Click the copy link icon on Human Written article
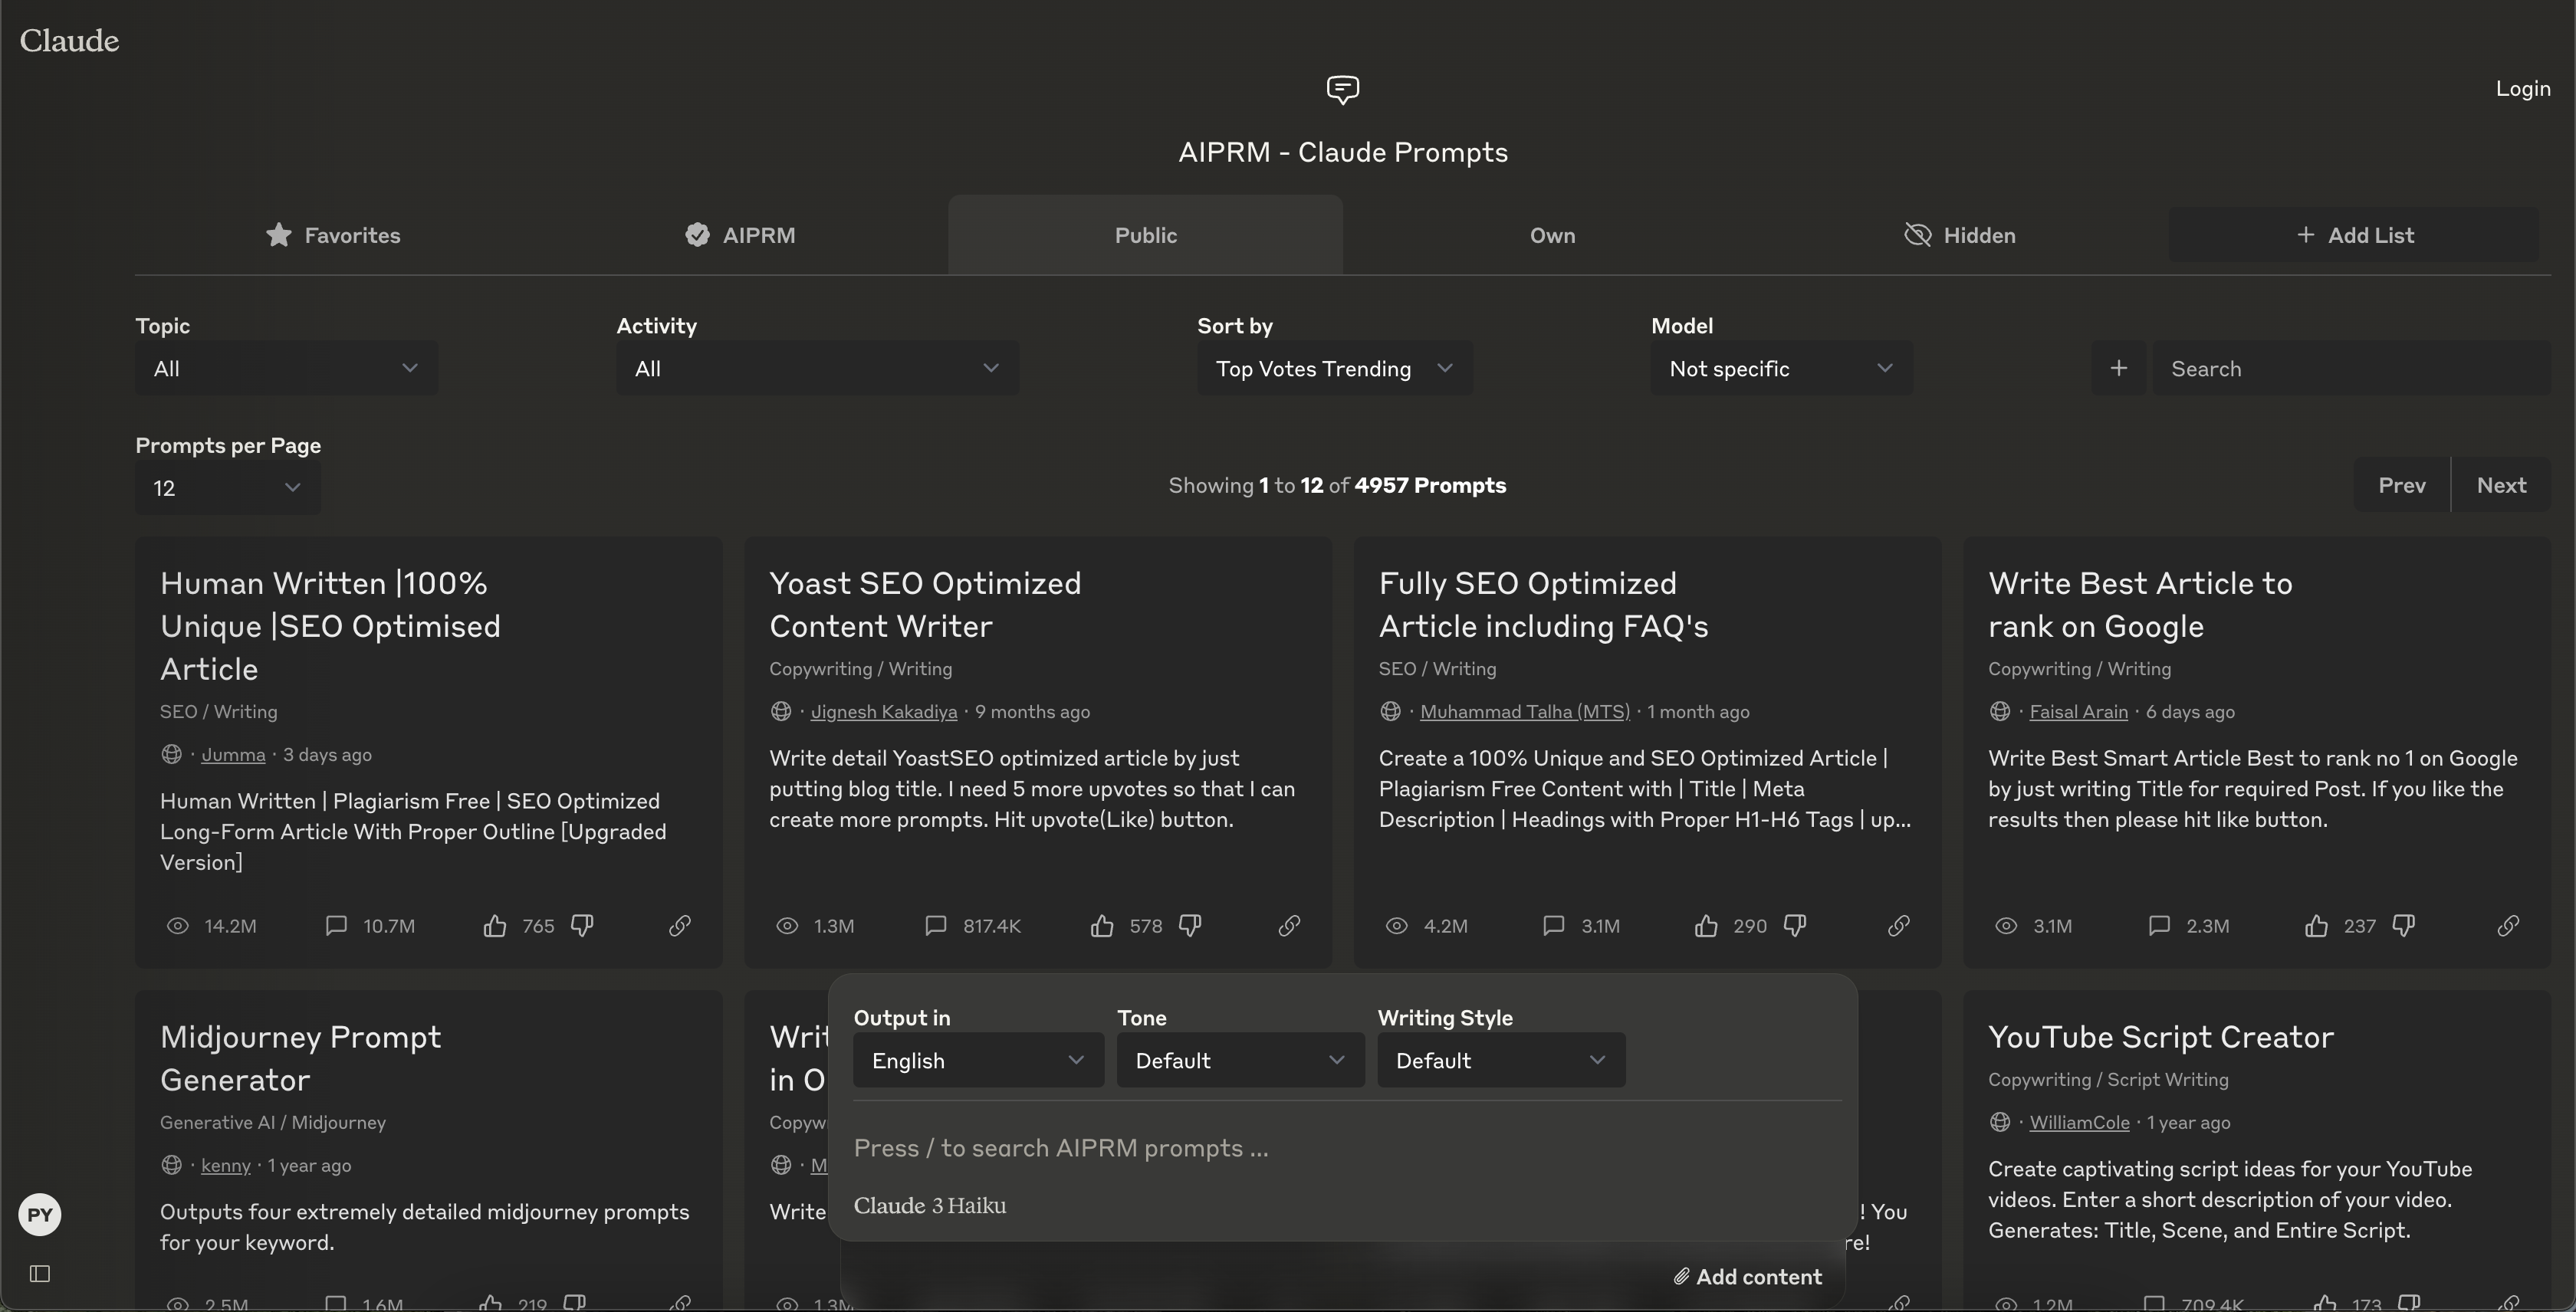This screenshot has height=1312, width=2576. point(676,923)
